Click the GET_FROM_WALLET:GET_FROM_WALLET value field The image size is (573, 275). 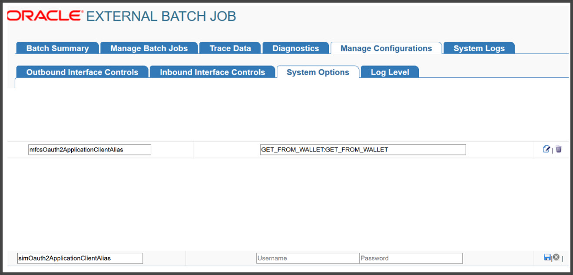tap(363, 150)
